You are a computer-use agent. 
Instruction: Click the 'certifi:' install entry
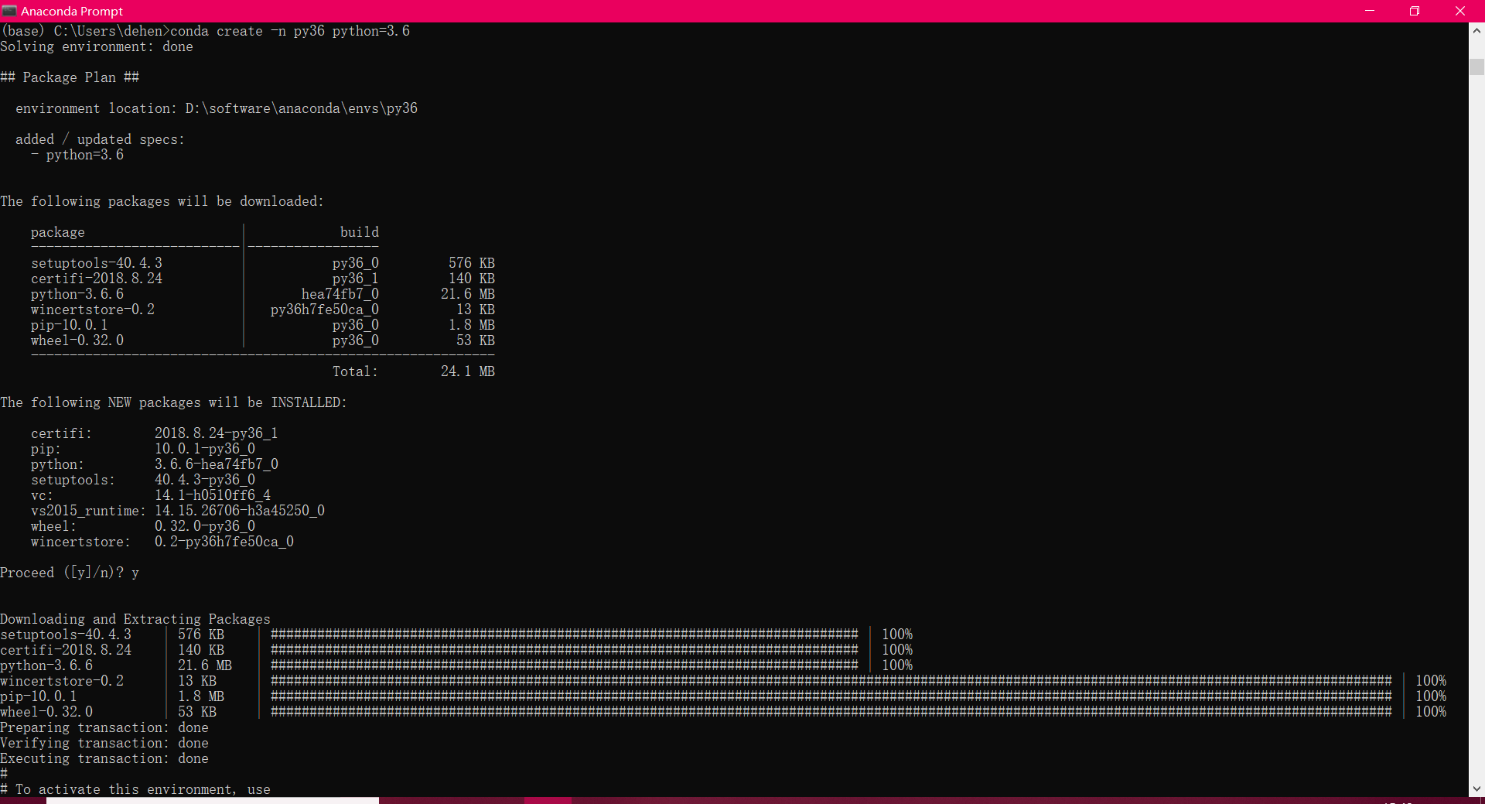(x=62, y=433)
